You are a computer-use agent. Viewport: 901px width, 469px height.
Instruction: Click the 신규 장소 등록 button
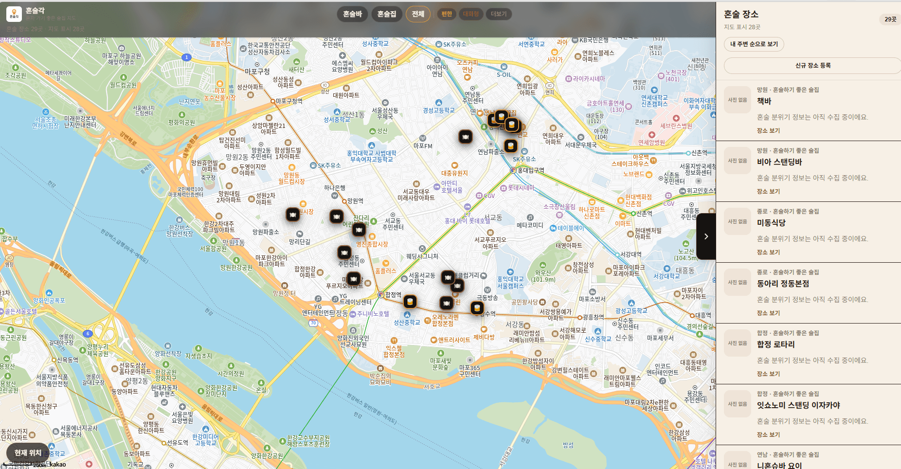pos(812,66)
